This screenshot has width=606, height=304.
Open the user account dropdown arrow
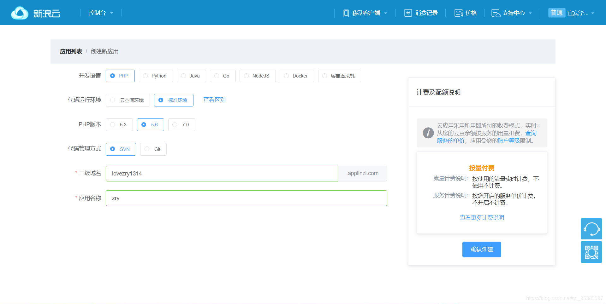[593, 13]
